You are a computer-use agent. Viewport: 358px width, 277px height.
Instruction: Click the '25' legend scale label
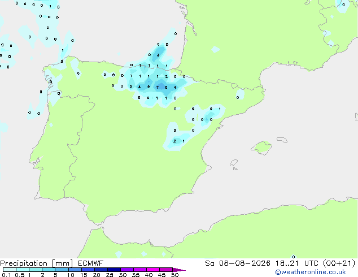pyautogui.click(x=110, y=275)
